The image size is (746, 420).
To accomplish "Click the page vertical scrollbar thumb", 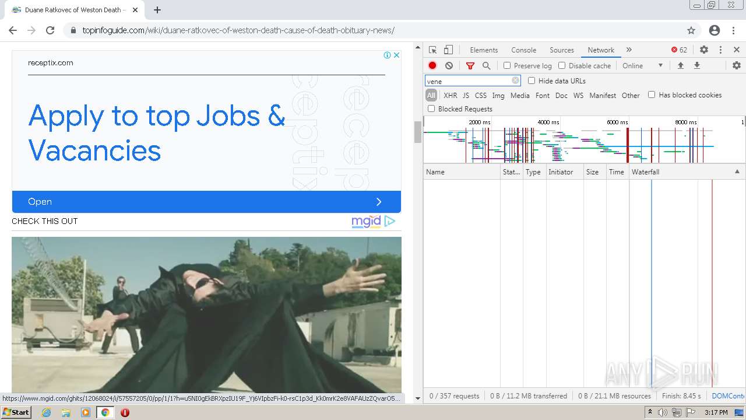I will [417, 132].
